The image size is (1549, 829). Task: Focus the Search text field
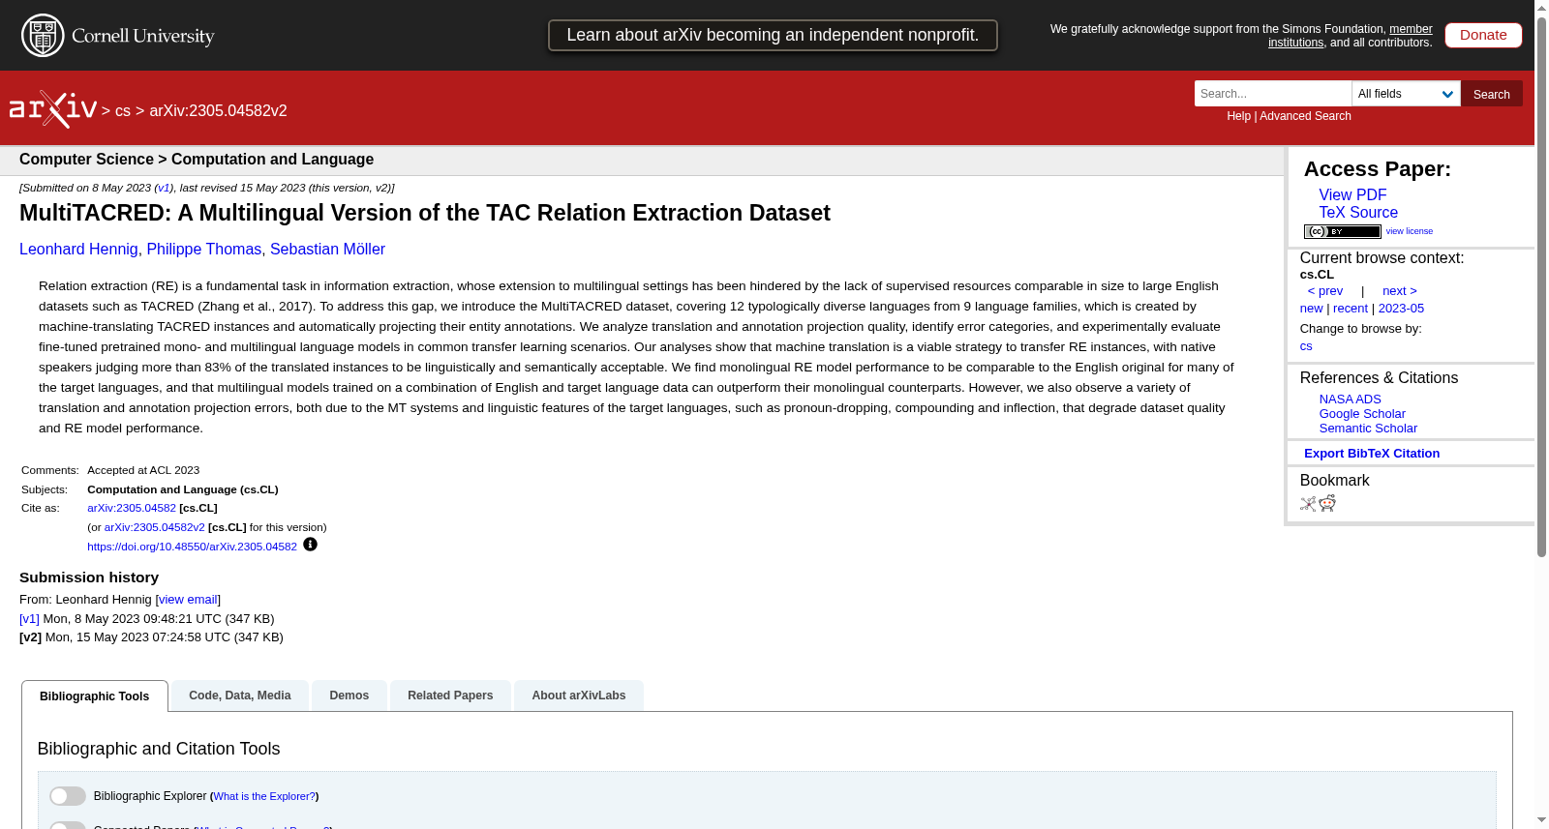1273,94
